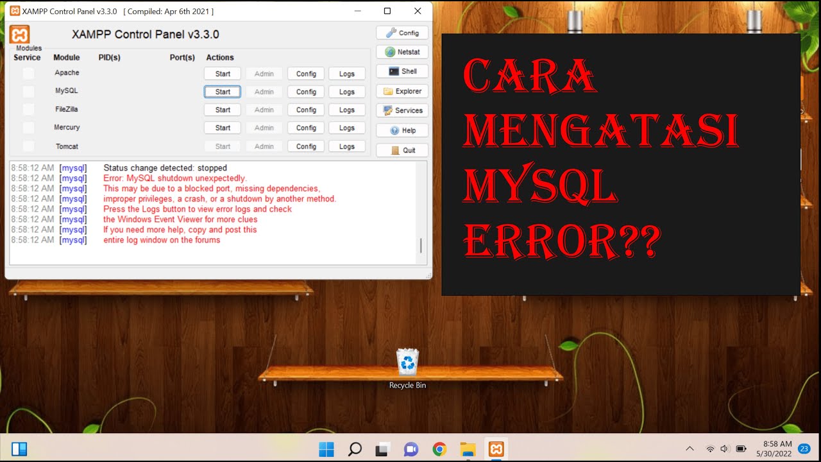Screen dimensions: 821x462
Task: Start the Mercury module
Action: (x=223, y=128)
